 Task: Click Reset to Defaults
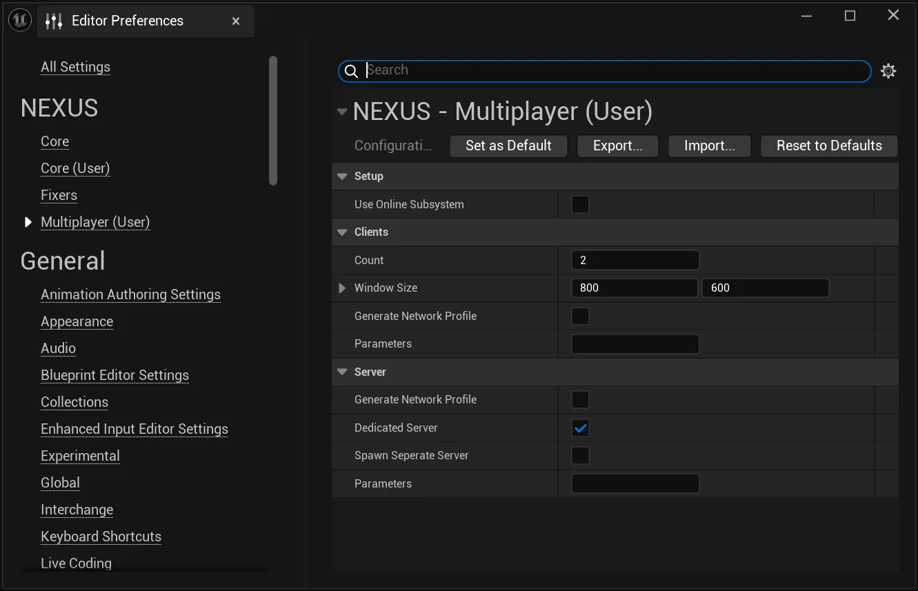829,146
